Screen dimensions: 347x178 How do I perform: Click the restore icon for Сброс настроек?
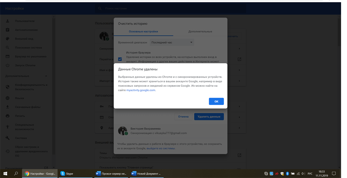7,151
